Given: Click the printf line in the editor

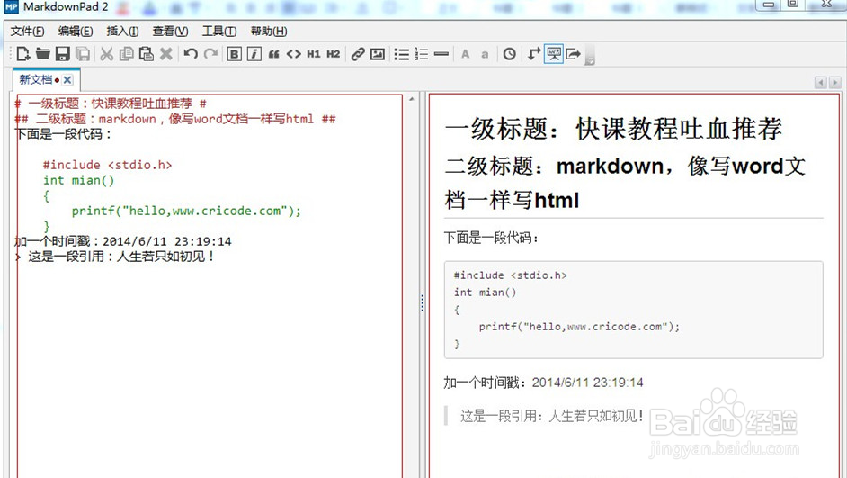Looking at the screenshot, I should click(x=186, y=211).
